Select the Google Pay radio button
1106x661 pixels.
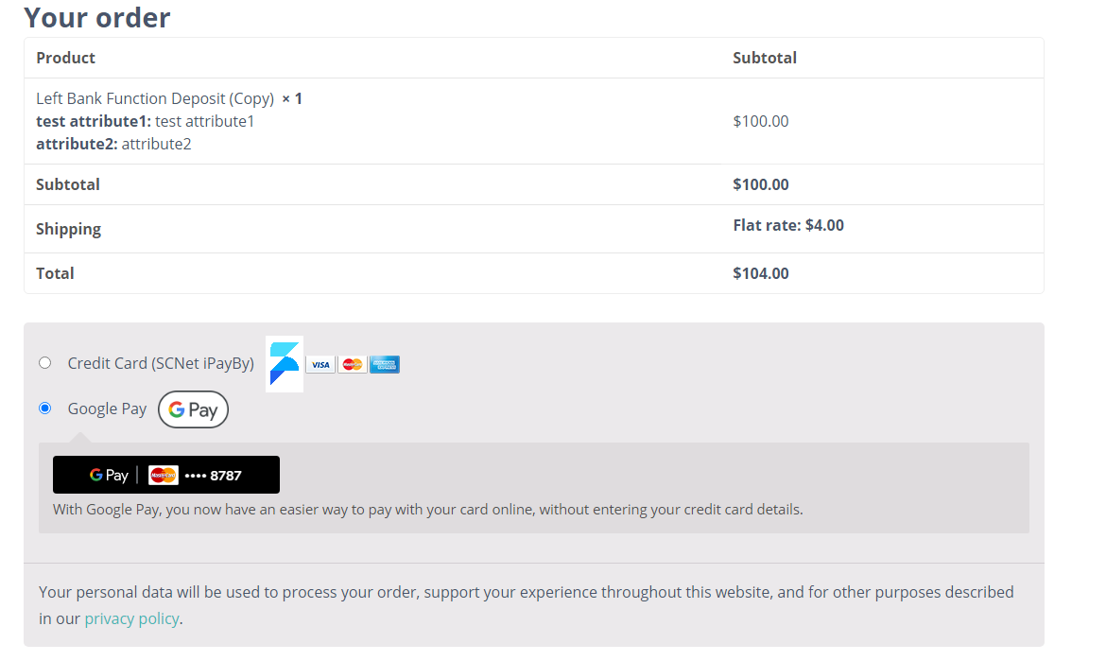(x=44, y=409)
